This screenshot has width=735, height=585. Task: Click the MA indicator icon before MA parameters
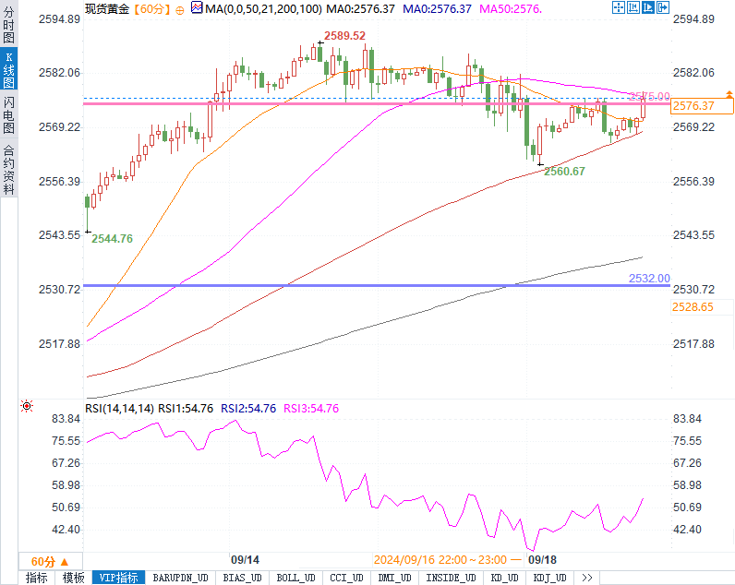tap(196, 8)
